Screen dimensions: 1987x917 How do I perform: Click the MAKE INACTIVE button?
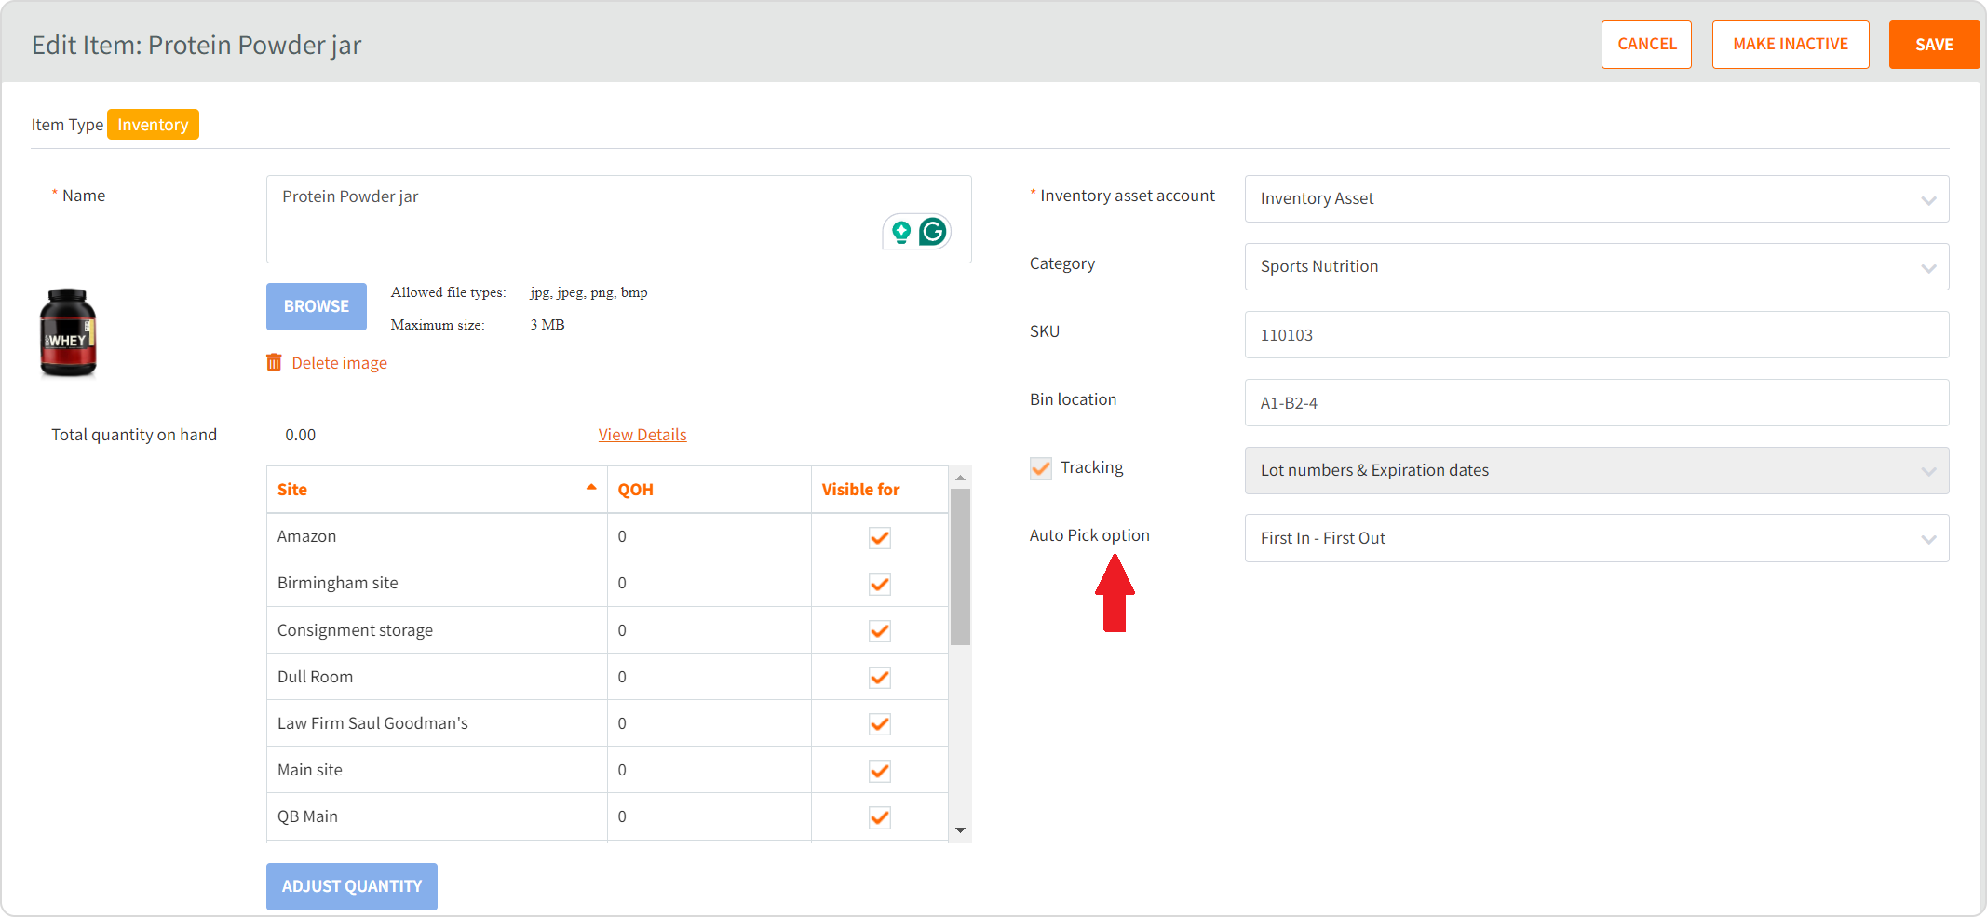pos(1791,44)
